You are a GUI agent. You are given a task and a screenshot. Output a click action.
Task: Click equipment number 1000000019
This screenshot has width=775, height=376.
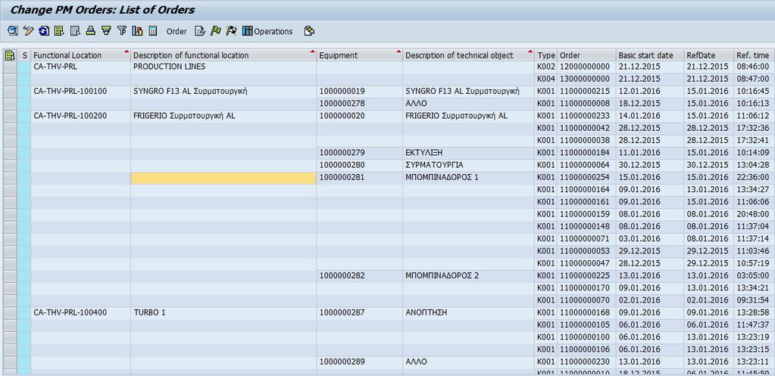342,92
